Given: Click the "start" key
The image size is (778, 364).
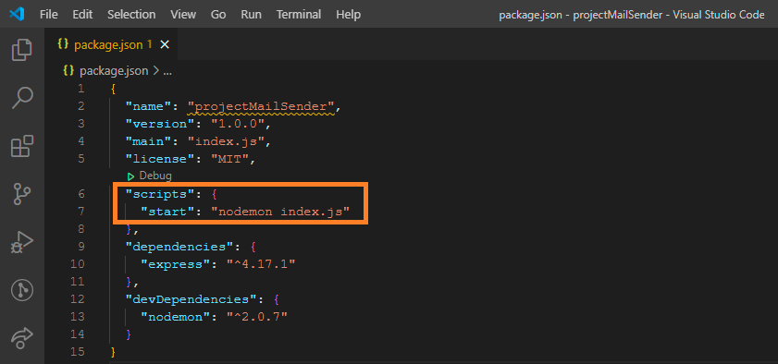Looking at the screenshot, I should pos(167,212).
